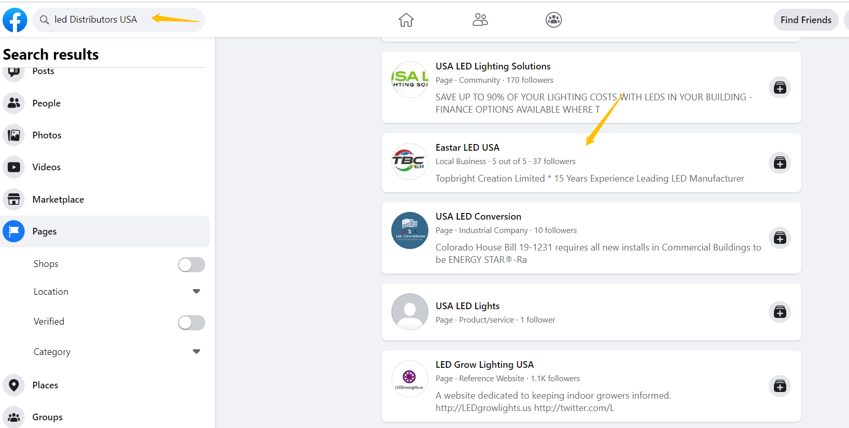Open USA LED Lights title link
This screenshot has height=428, width=849.
[x=467, y=306]
